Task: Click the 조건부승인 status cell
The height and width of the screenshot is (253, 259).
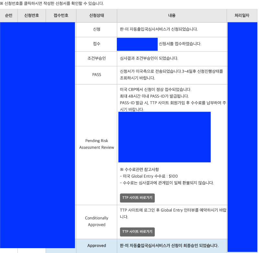Action: coord(96,59)
